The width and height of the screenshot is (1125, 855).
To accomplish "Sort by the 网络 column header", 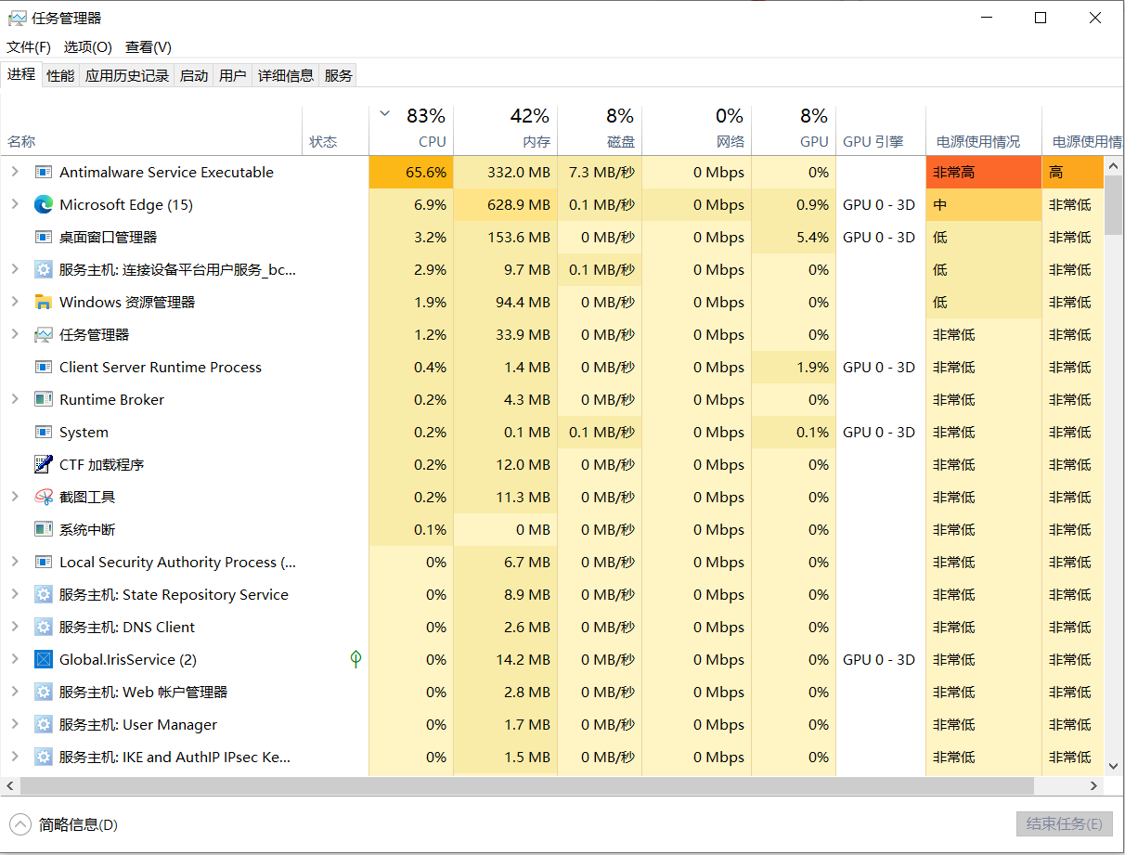I will 697,128.
